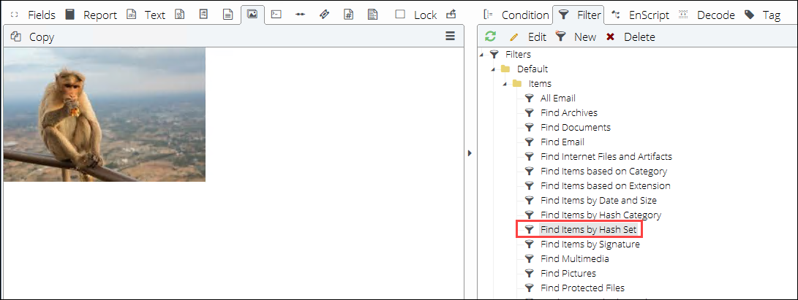
Task: Create a New filter
Action: (576, 36)
